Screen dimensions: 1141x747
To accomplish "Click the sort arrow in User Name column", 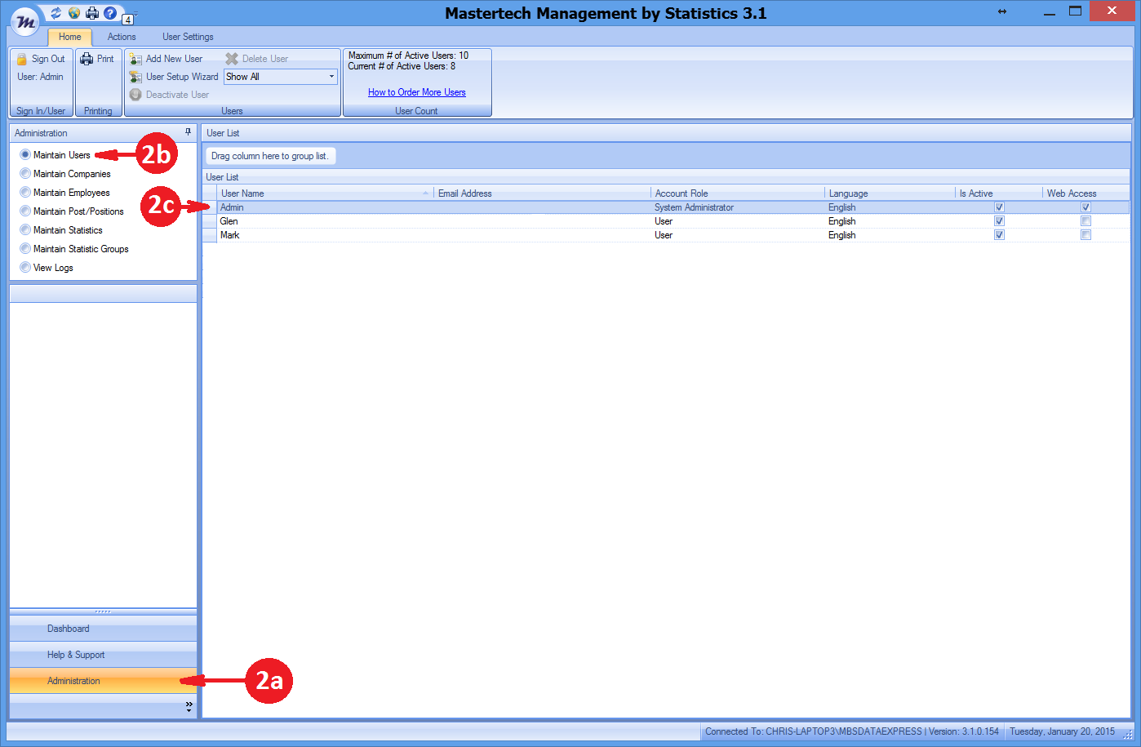I will (x=426, y=193).
